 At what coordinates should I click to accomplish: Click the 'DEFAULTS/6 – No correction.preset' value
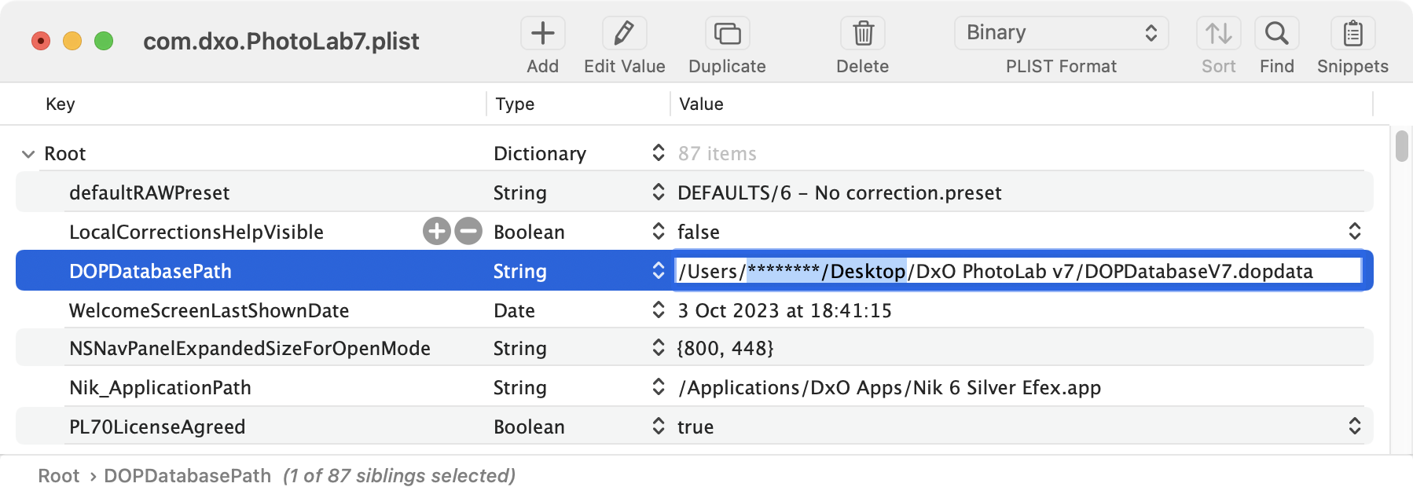click(839, 192)
